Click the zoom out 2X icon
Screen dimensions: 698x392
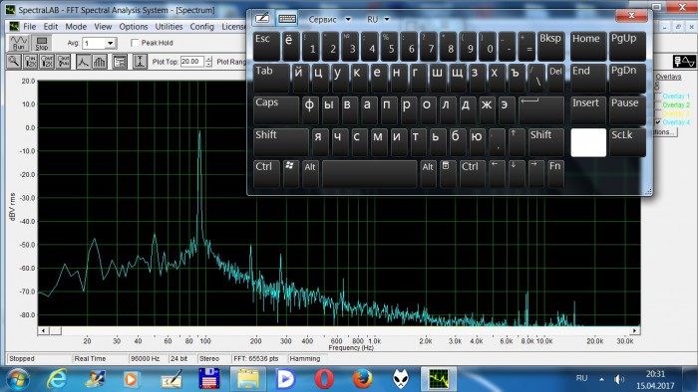(x=47, y=62)
